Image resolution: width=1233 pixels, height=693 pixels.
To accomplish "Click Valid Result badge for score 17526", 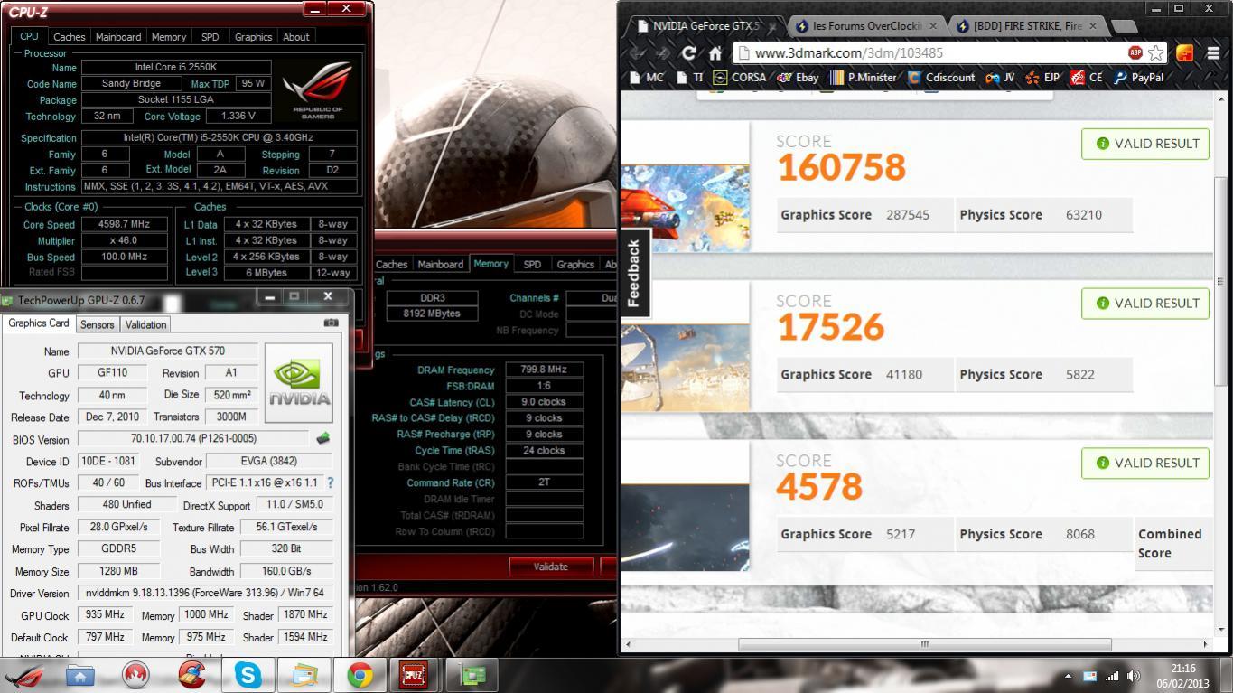I will coord(1145,304).
